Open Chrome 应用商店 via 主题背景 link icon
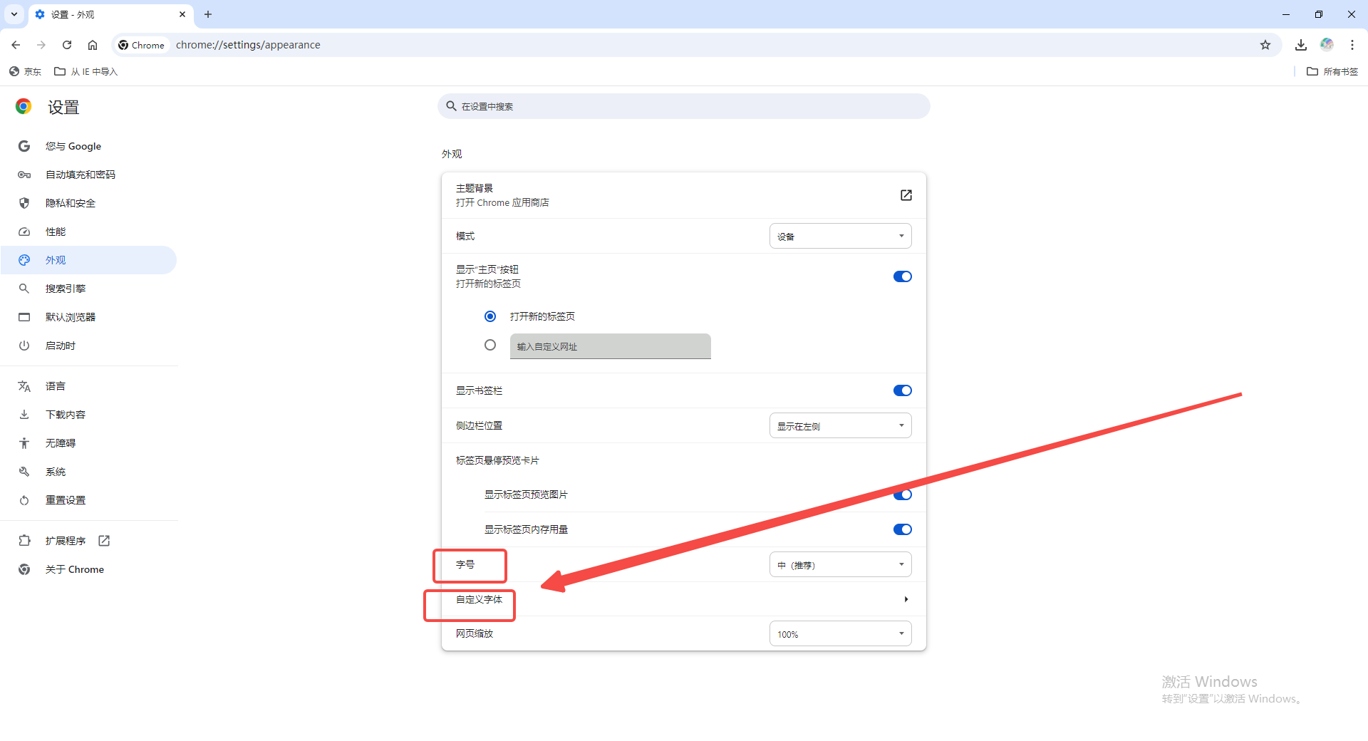Viewport: 1368px width, 741px height. click(x=906, y=195)
